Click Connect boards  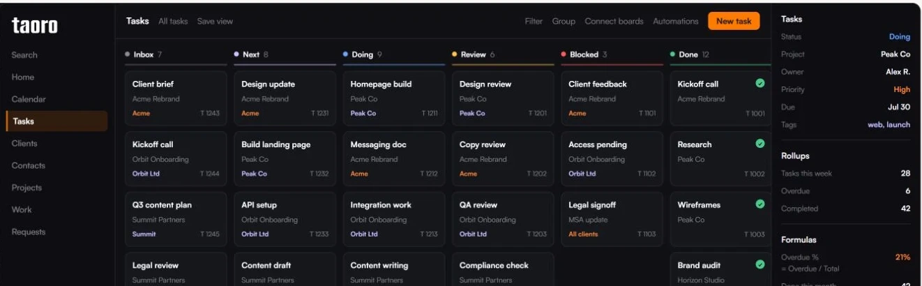(x=614, y=22)
